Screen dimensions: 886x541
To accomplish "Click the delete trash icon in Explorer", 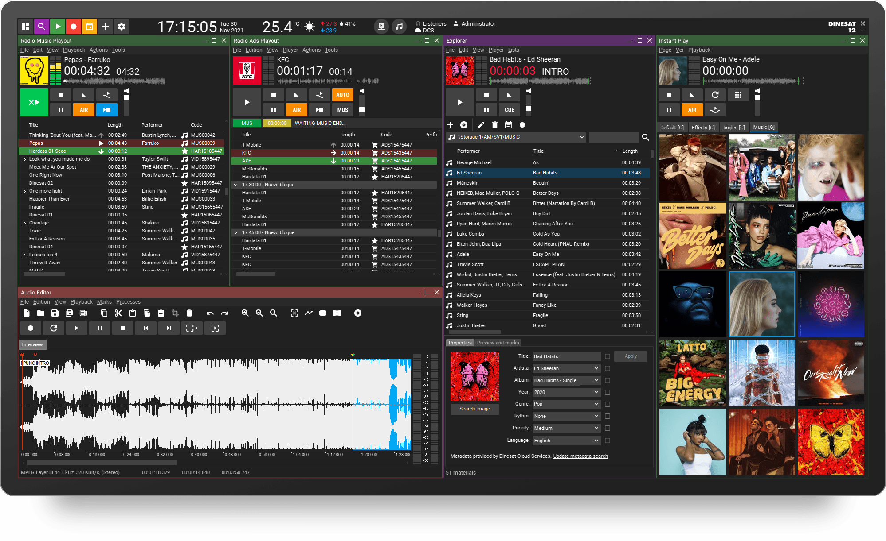I will (x=494, y=125).
